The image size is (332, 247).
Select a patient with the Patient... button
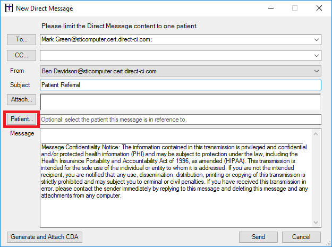pyautogui.click(x=22, y=119)
